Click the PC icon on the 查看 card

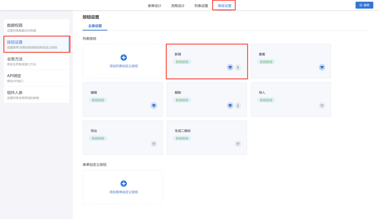322,67
